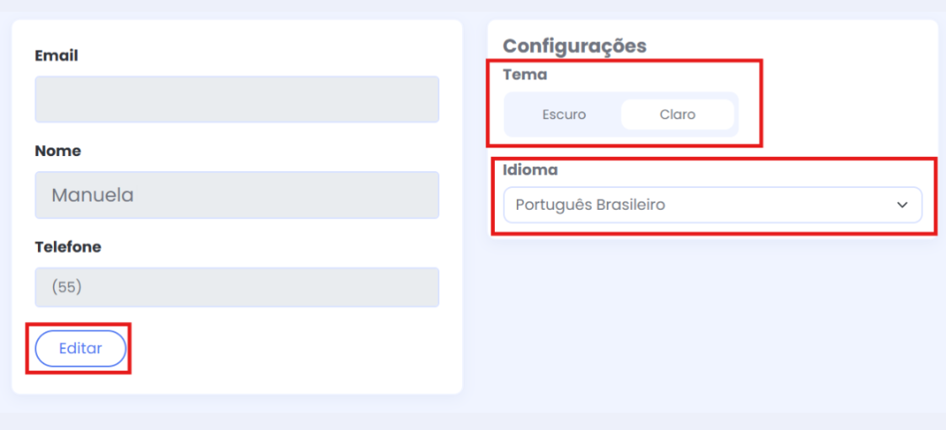Click the chevron arrow in Idioma selector
This screenshot has width=946, height=430.
[902, 205]
